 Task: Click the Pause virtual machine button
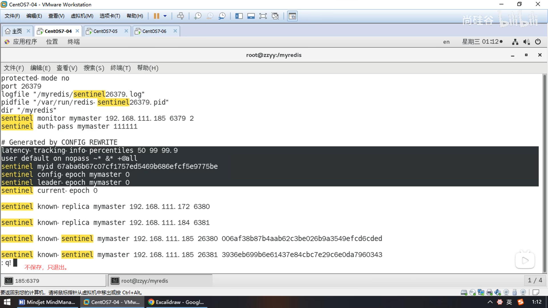point(156,16)
